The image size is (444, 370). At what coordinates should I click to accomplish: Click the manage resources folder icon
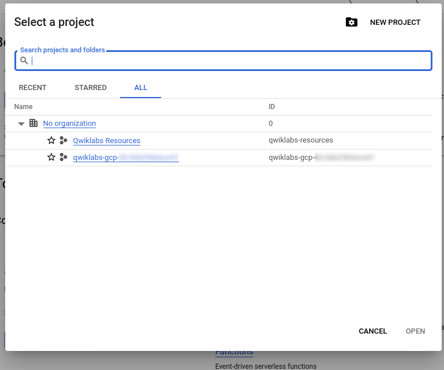352,22
